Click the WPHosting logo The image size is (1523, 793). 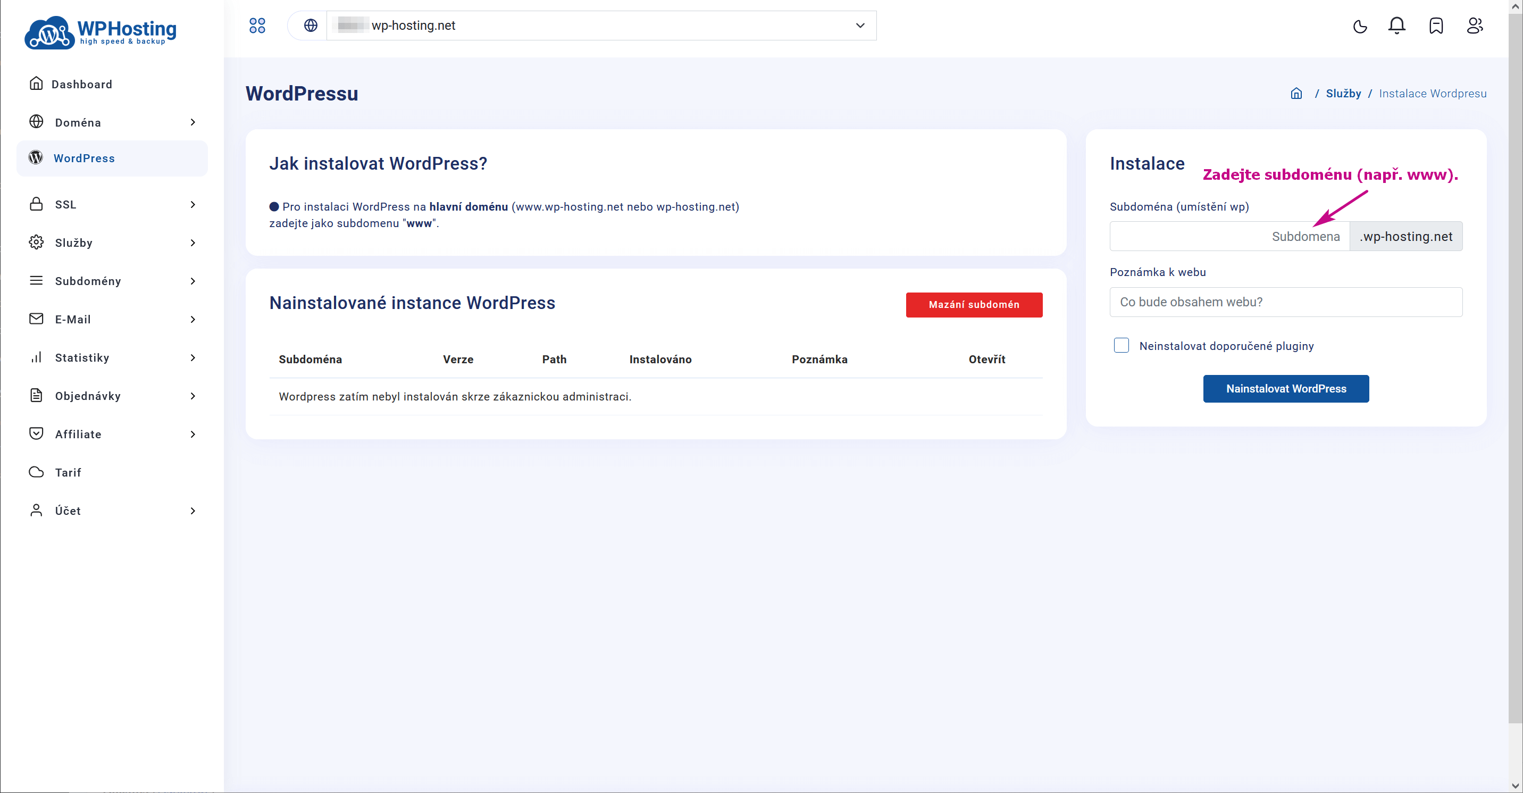click(101, 32)
